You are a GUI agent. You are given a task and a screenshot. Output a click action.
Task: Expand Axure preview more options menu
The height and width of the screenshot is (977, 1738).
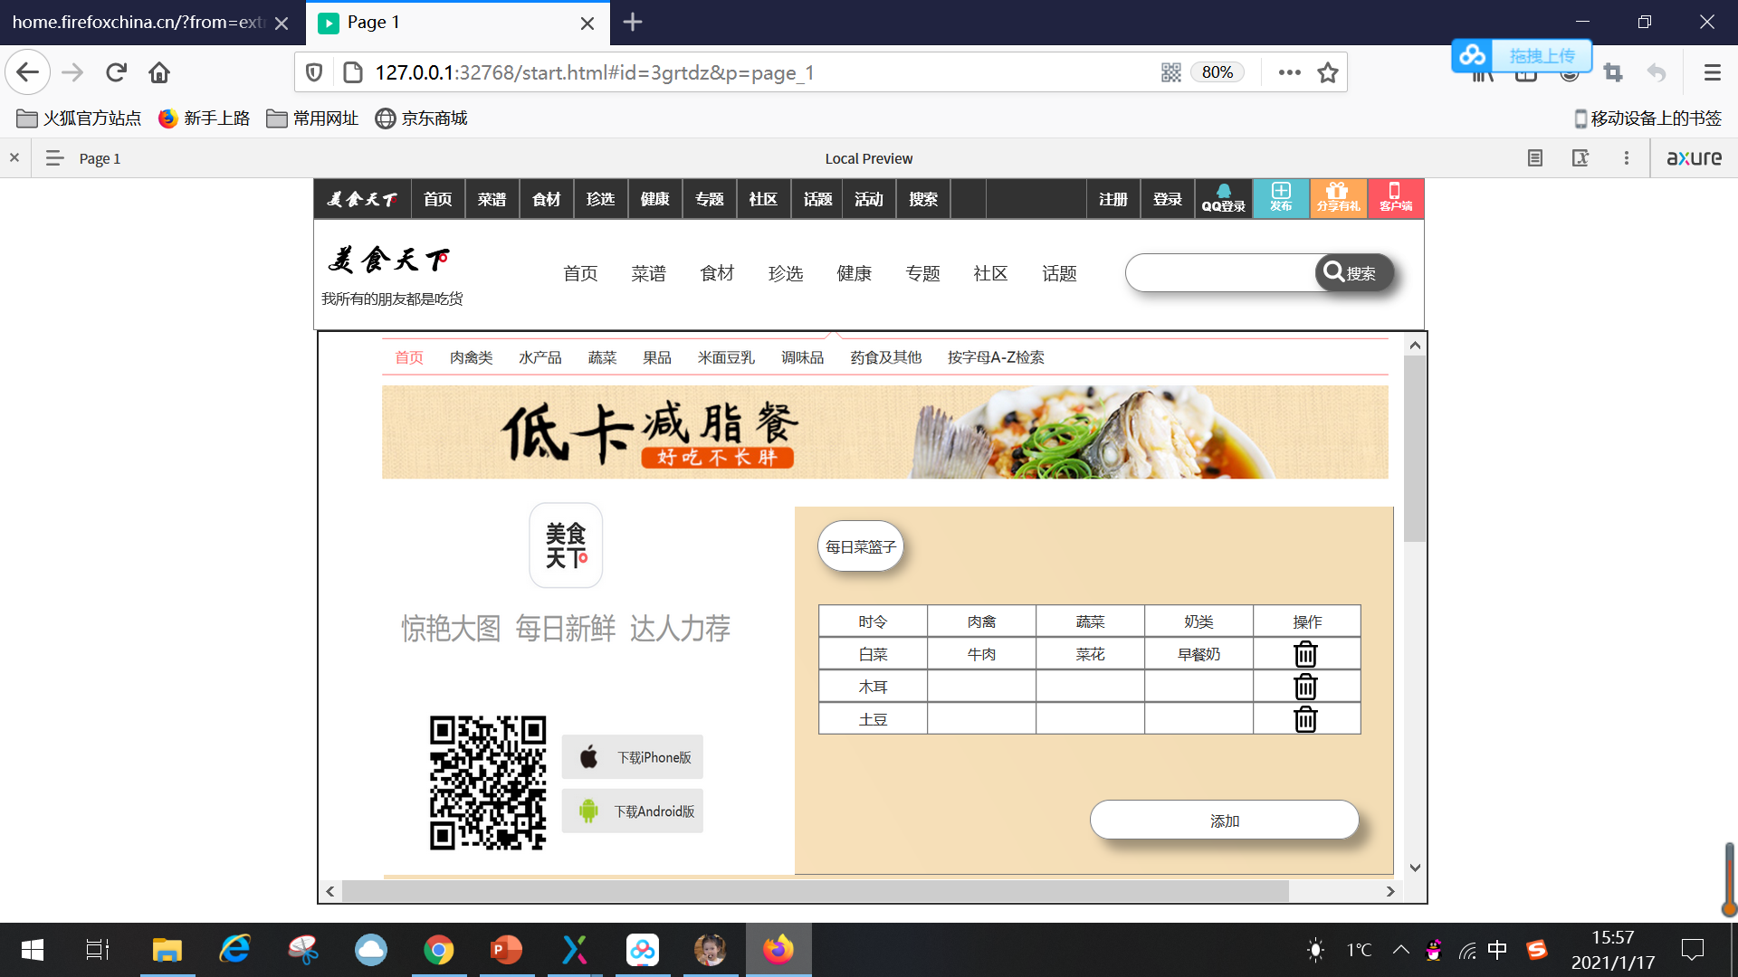pyautogui.click(x=1627, y=158)
